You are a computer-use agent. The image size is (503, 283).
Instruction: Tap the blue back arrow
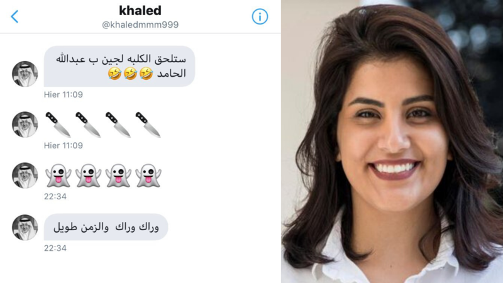14,16
